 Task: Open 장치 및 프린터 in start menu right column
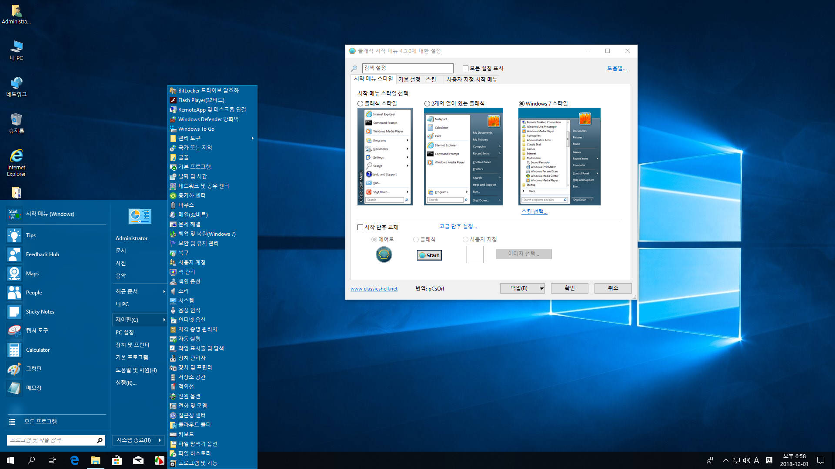133,345
